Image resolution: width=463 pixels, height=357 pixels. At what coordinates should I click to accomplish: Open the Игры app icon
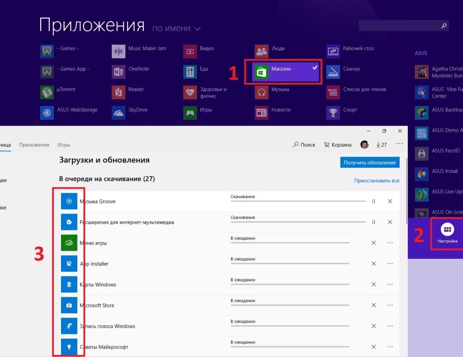tap(190, 113)
